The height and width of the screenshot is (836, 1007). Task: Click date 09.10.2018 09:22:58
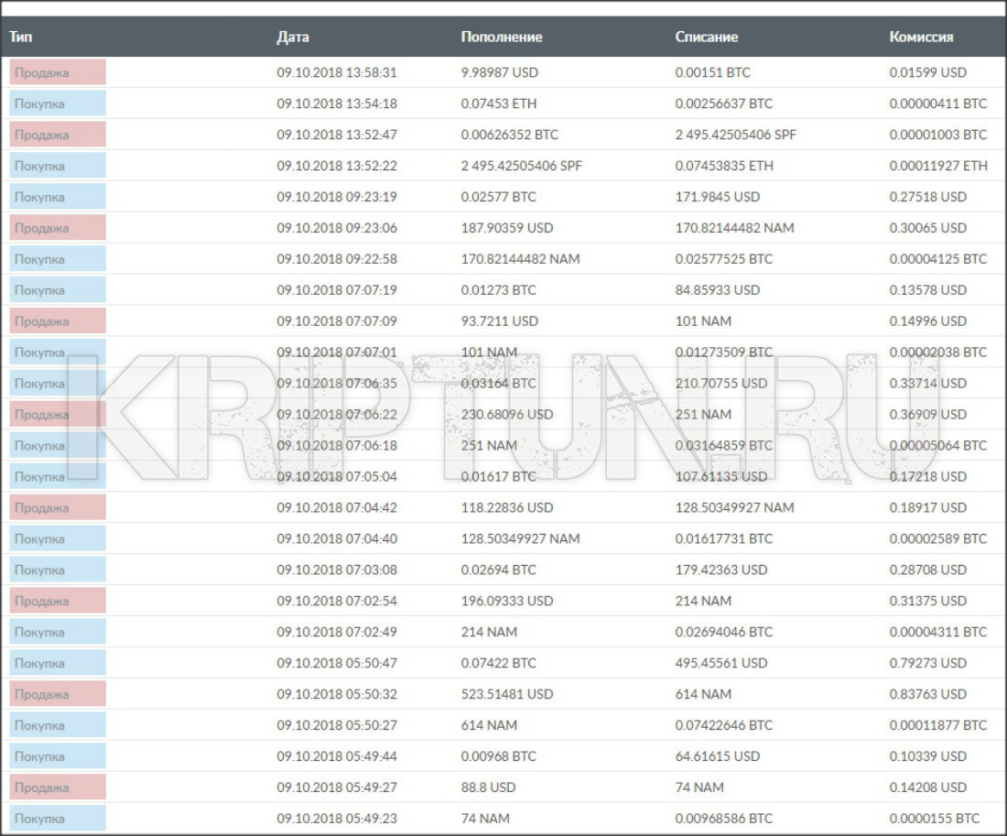(337, 259)
